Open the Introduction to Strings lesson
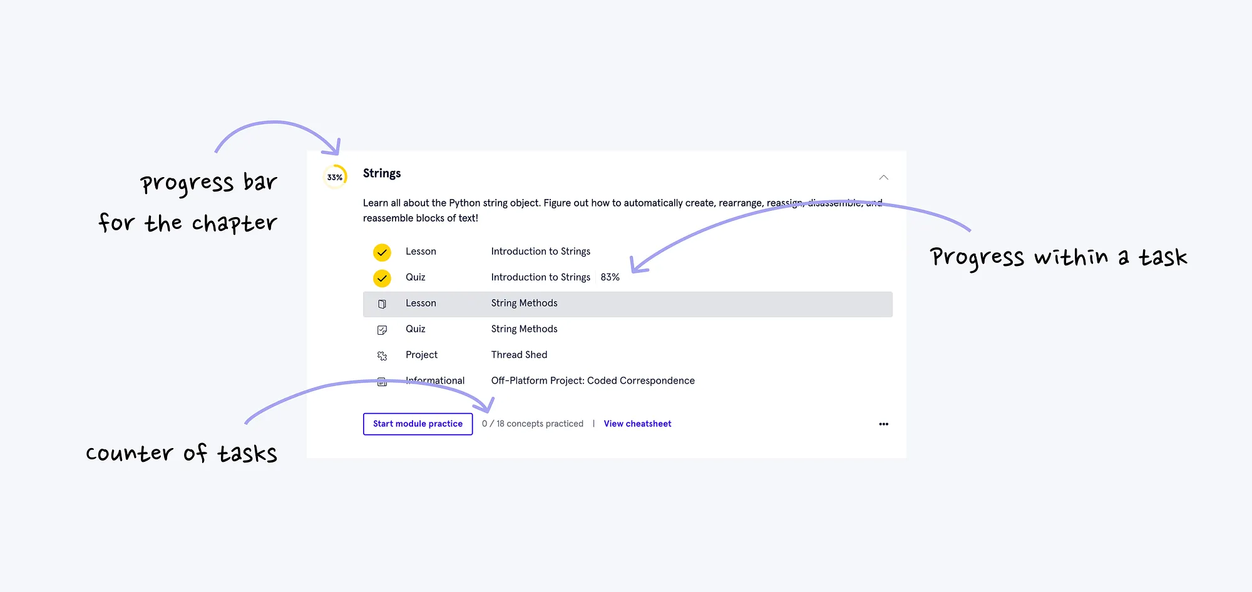 click(x=540, y=252)
